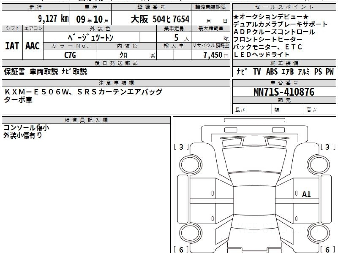This screenshot has width=338, height=253.
Task: Click the registration number 大阪 504ヒ7654
Action: [160, 19]
